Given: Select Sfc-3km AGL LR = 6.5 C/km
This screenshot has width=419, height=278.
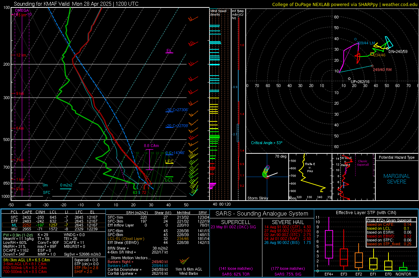Looking at the screenshot, I should pyautogui.click(x=27, y=260).
